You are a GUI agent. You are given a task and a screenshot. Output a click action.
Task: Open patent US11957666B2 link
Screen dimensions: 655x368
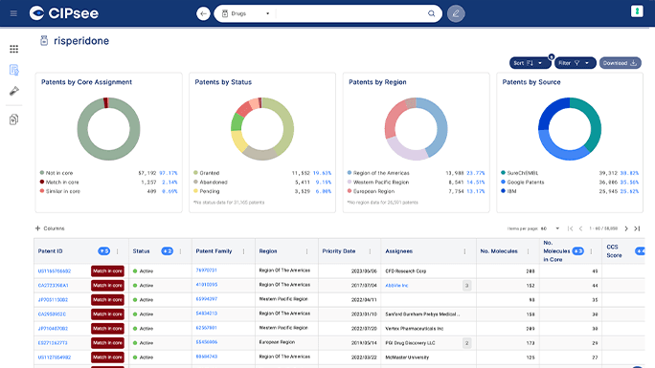55,271
